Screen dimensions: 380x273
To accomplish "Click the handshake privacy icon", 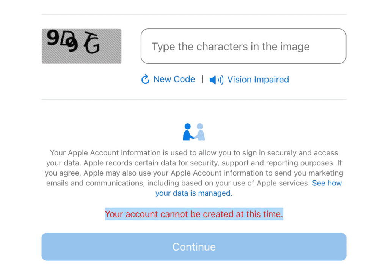I will [194, 132].
